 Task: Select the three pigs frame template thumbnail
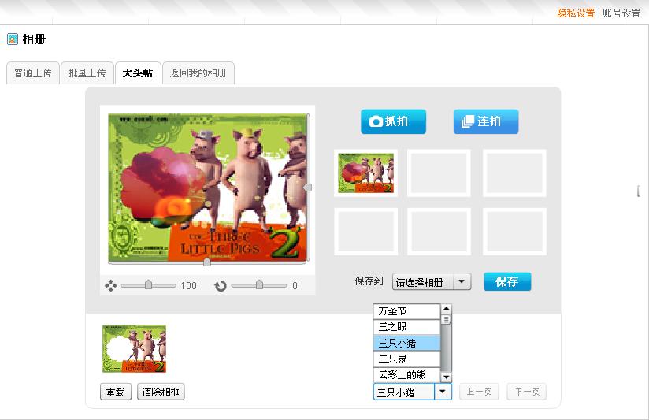click(x=134, y=349)
